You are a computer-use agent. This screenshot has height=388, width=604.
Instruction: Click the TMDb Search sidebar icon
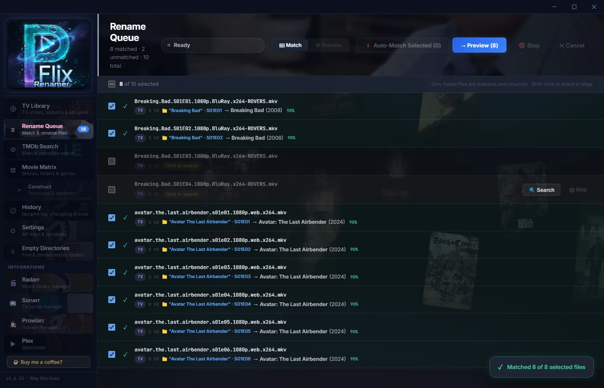pos(13,150)
